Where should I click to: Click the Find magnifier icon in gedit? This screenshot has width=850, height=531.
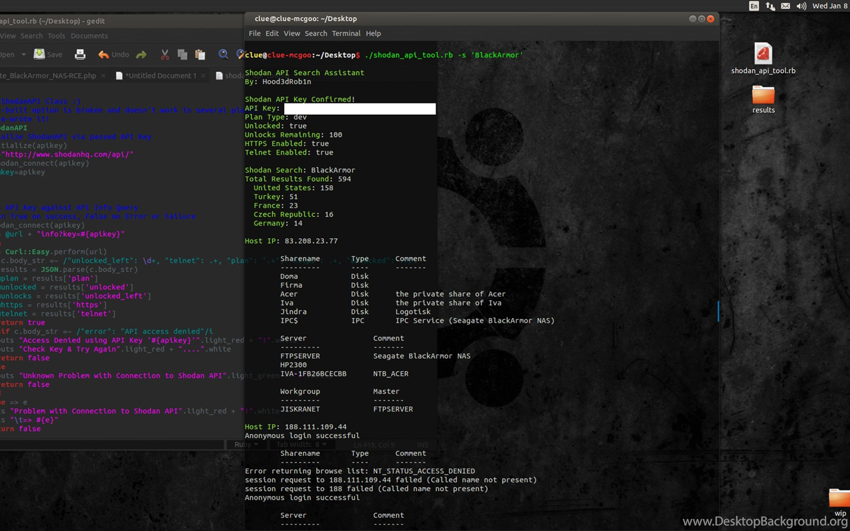[x=223, y=54]
